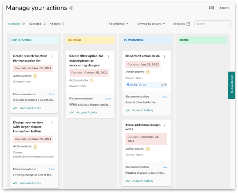
Task: Click activity chart icon on Make additional design edits card
Action: pos(128,181)
